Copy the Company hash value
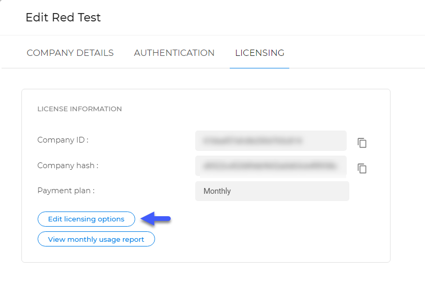Image resolution: width=425 pixels, height=282 pixels. click(x=362, y=168)
